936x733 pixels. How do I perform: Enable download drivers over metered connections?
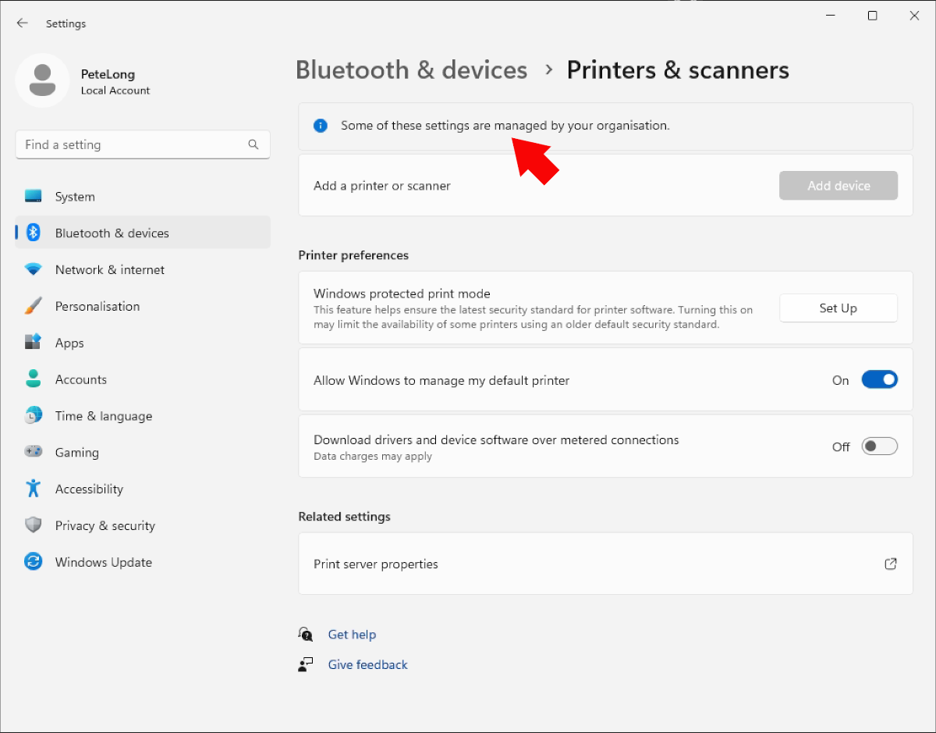point(879,447)
